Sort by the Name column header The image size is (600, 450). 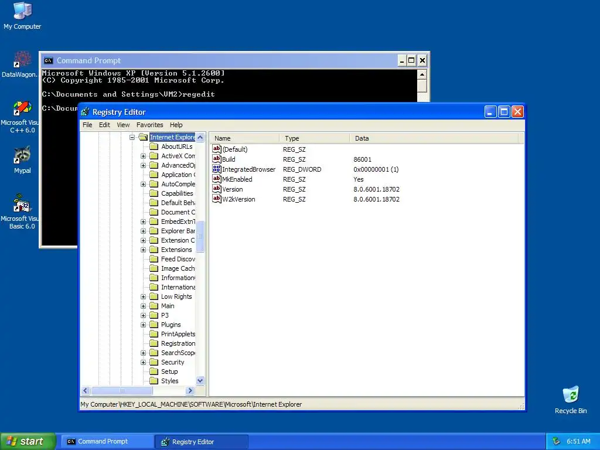click(244, 138)
